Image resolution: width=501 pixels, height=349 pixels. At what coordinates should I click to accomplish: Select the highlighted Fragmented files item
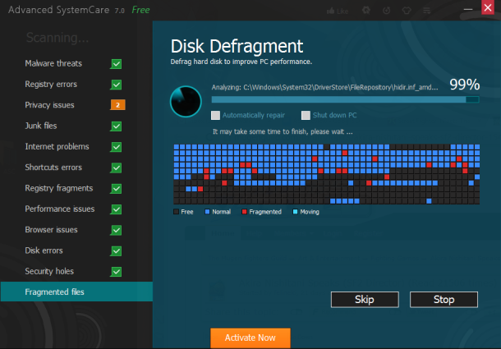[76, 292]
